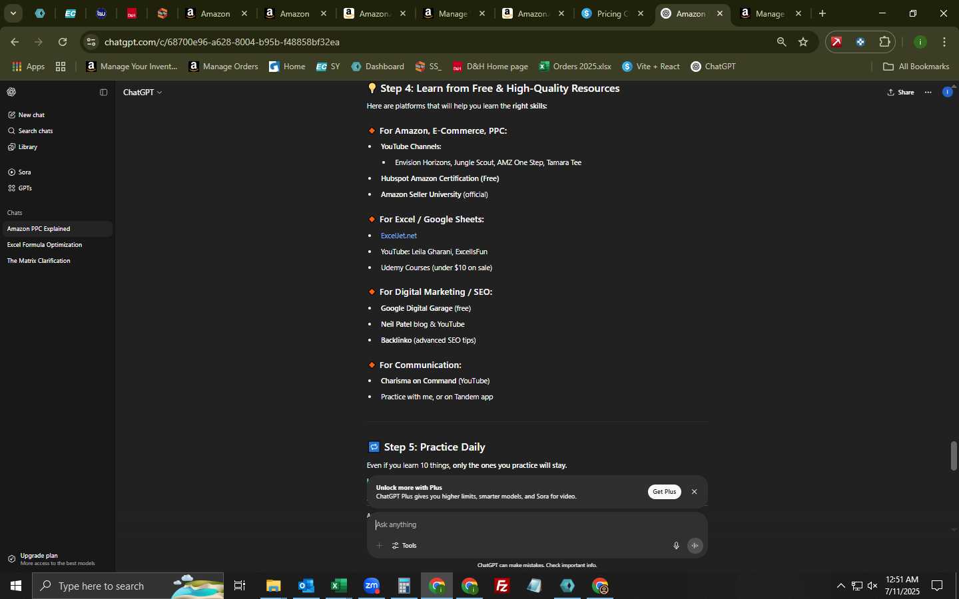The width and height of the screenshot is (959, 599).
Task: Start voice mode with the waveform icon
Action: click(x=695, y=546)
